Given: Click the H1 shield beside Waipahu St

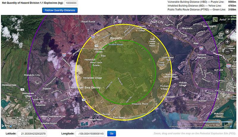Looking at the screenshot, I should [x=93, y=36].
